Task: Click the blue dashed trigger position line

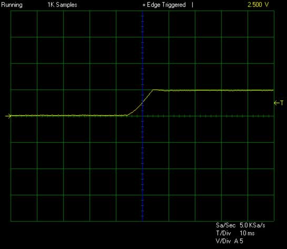Action: (x=143, y=116)
